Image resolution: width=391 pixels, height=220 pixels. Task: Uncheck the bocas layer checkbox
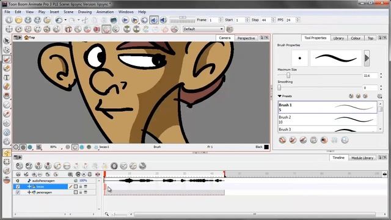click(18, 186)
